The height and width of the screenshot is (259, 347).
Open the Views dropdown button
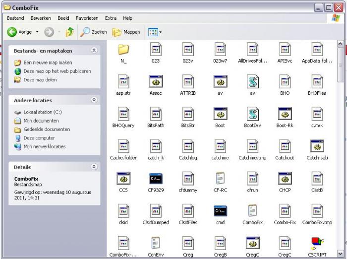click(x=155, y=32)
